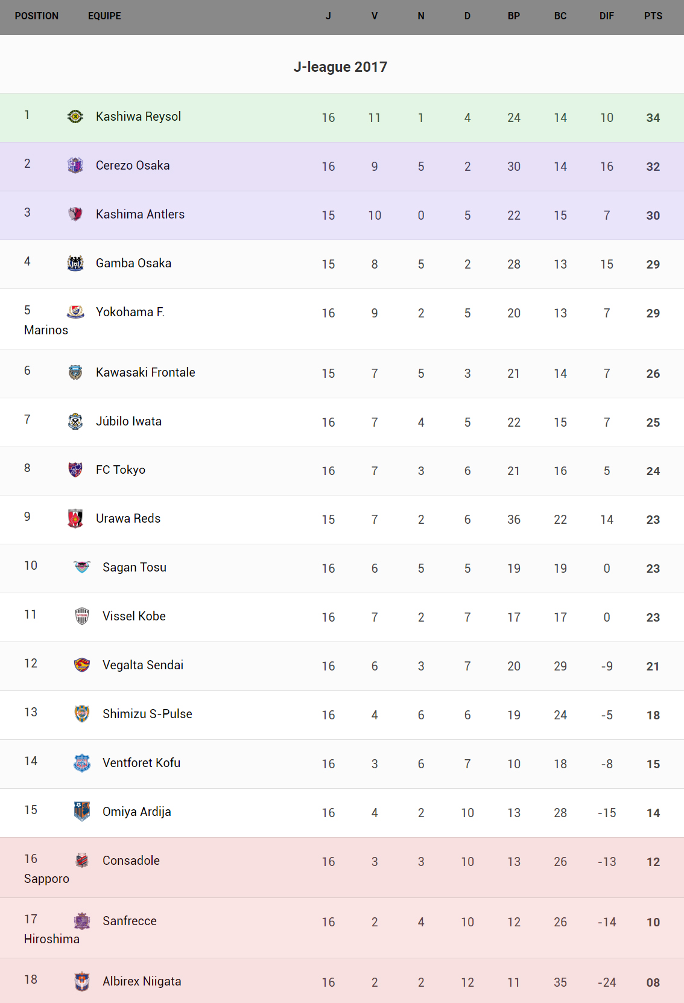This screenshot has height=1003, width=684.
Task: Click the Cerezo Osaka club logo
Action: pyautogui.click(x=75, y=165)
